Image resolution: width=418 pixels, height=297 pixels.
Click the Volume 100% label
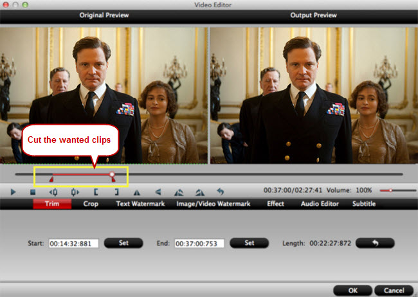tap(349, 190)
